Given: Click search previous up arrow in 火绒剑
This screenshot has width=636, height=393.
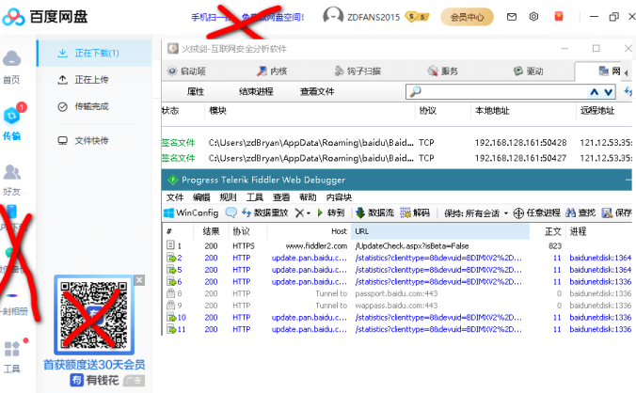Looking at the screenshot, I should coord(595,92).
